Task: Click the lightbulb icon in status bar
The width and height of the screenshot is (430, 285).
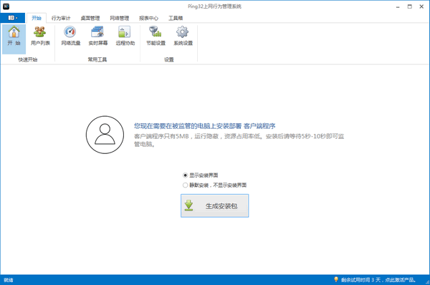Action: tap(336, 279)
